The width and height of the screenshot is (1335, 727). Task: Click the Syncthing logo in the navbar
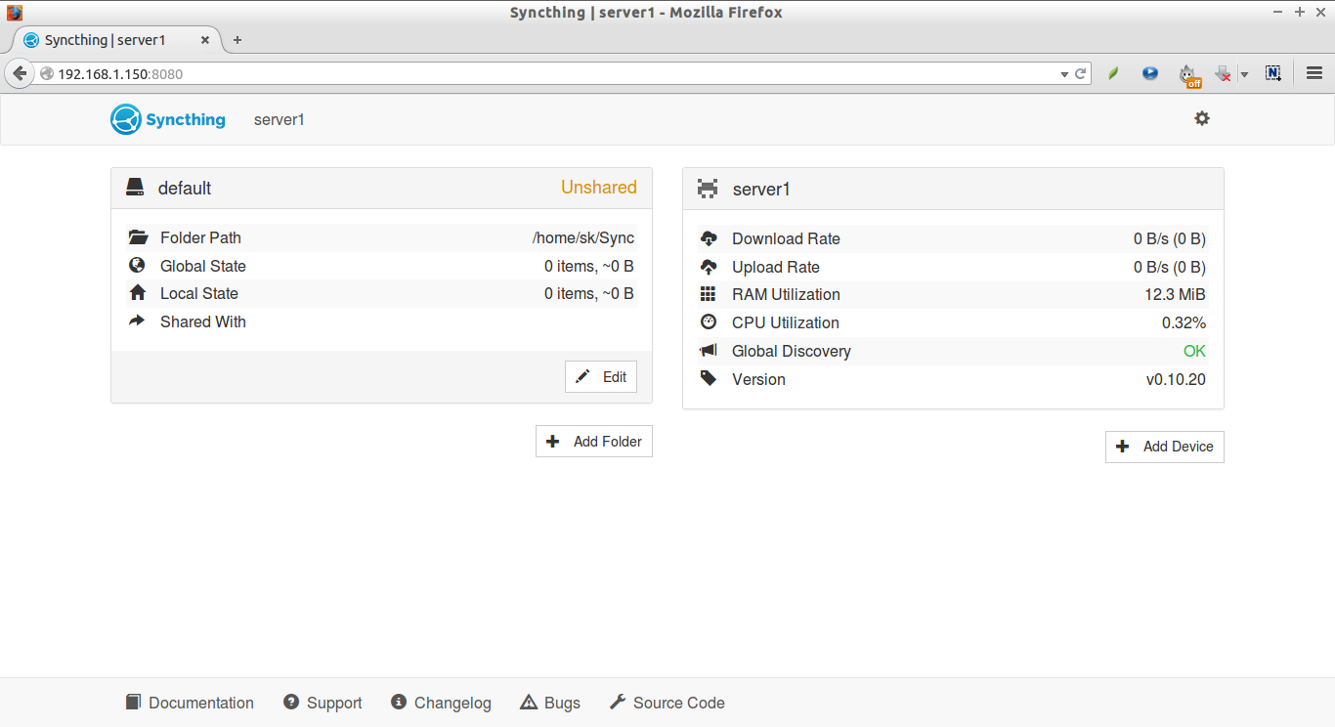coord(168,119)
